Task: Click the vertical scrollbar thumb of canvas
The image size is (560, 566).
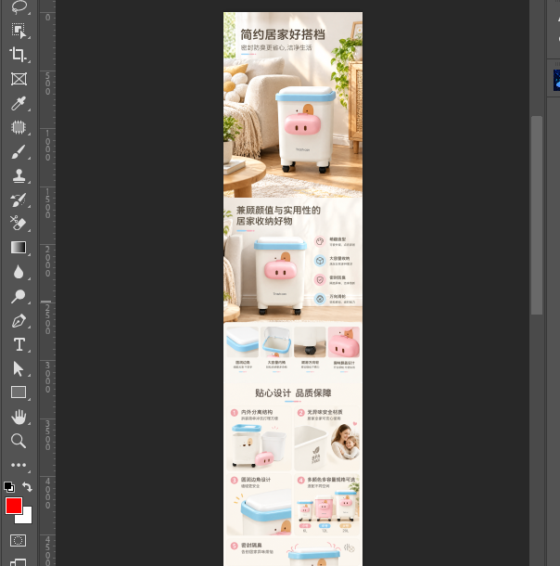Action: 537,215
